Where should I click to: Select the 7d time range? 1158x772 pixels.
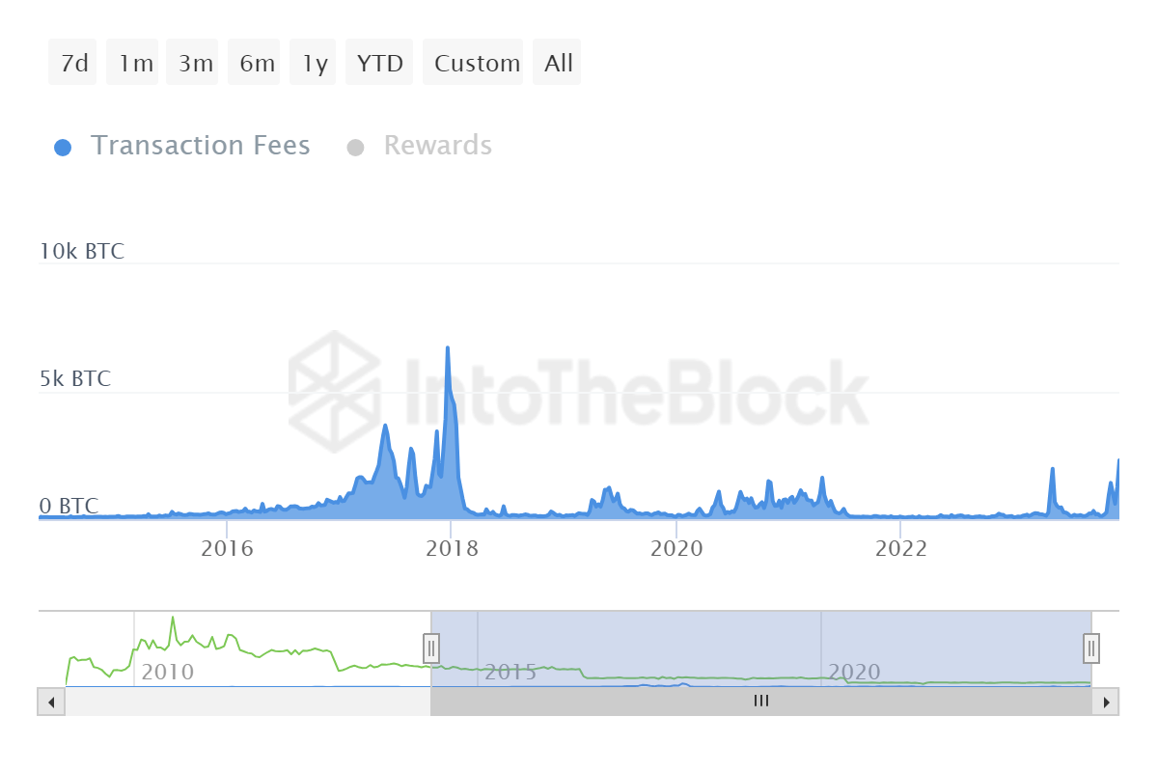[x=71, y=62]
